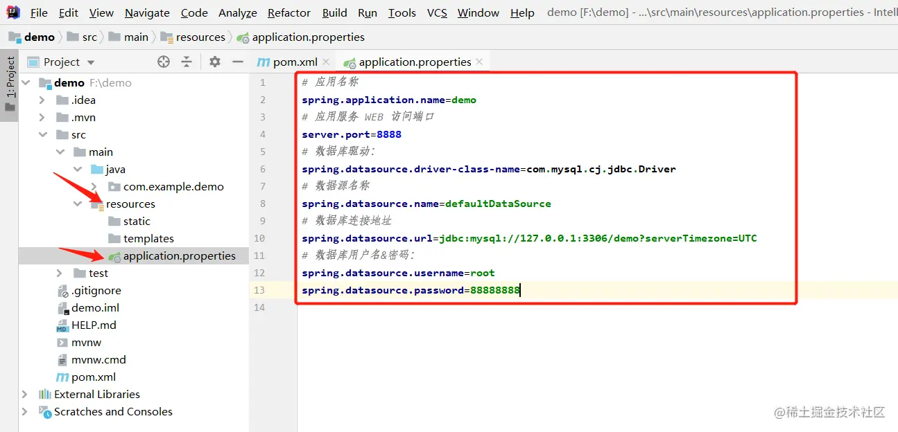Expand Scratches and Consoles node

[x=25, y=411]
